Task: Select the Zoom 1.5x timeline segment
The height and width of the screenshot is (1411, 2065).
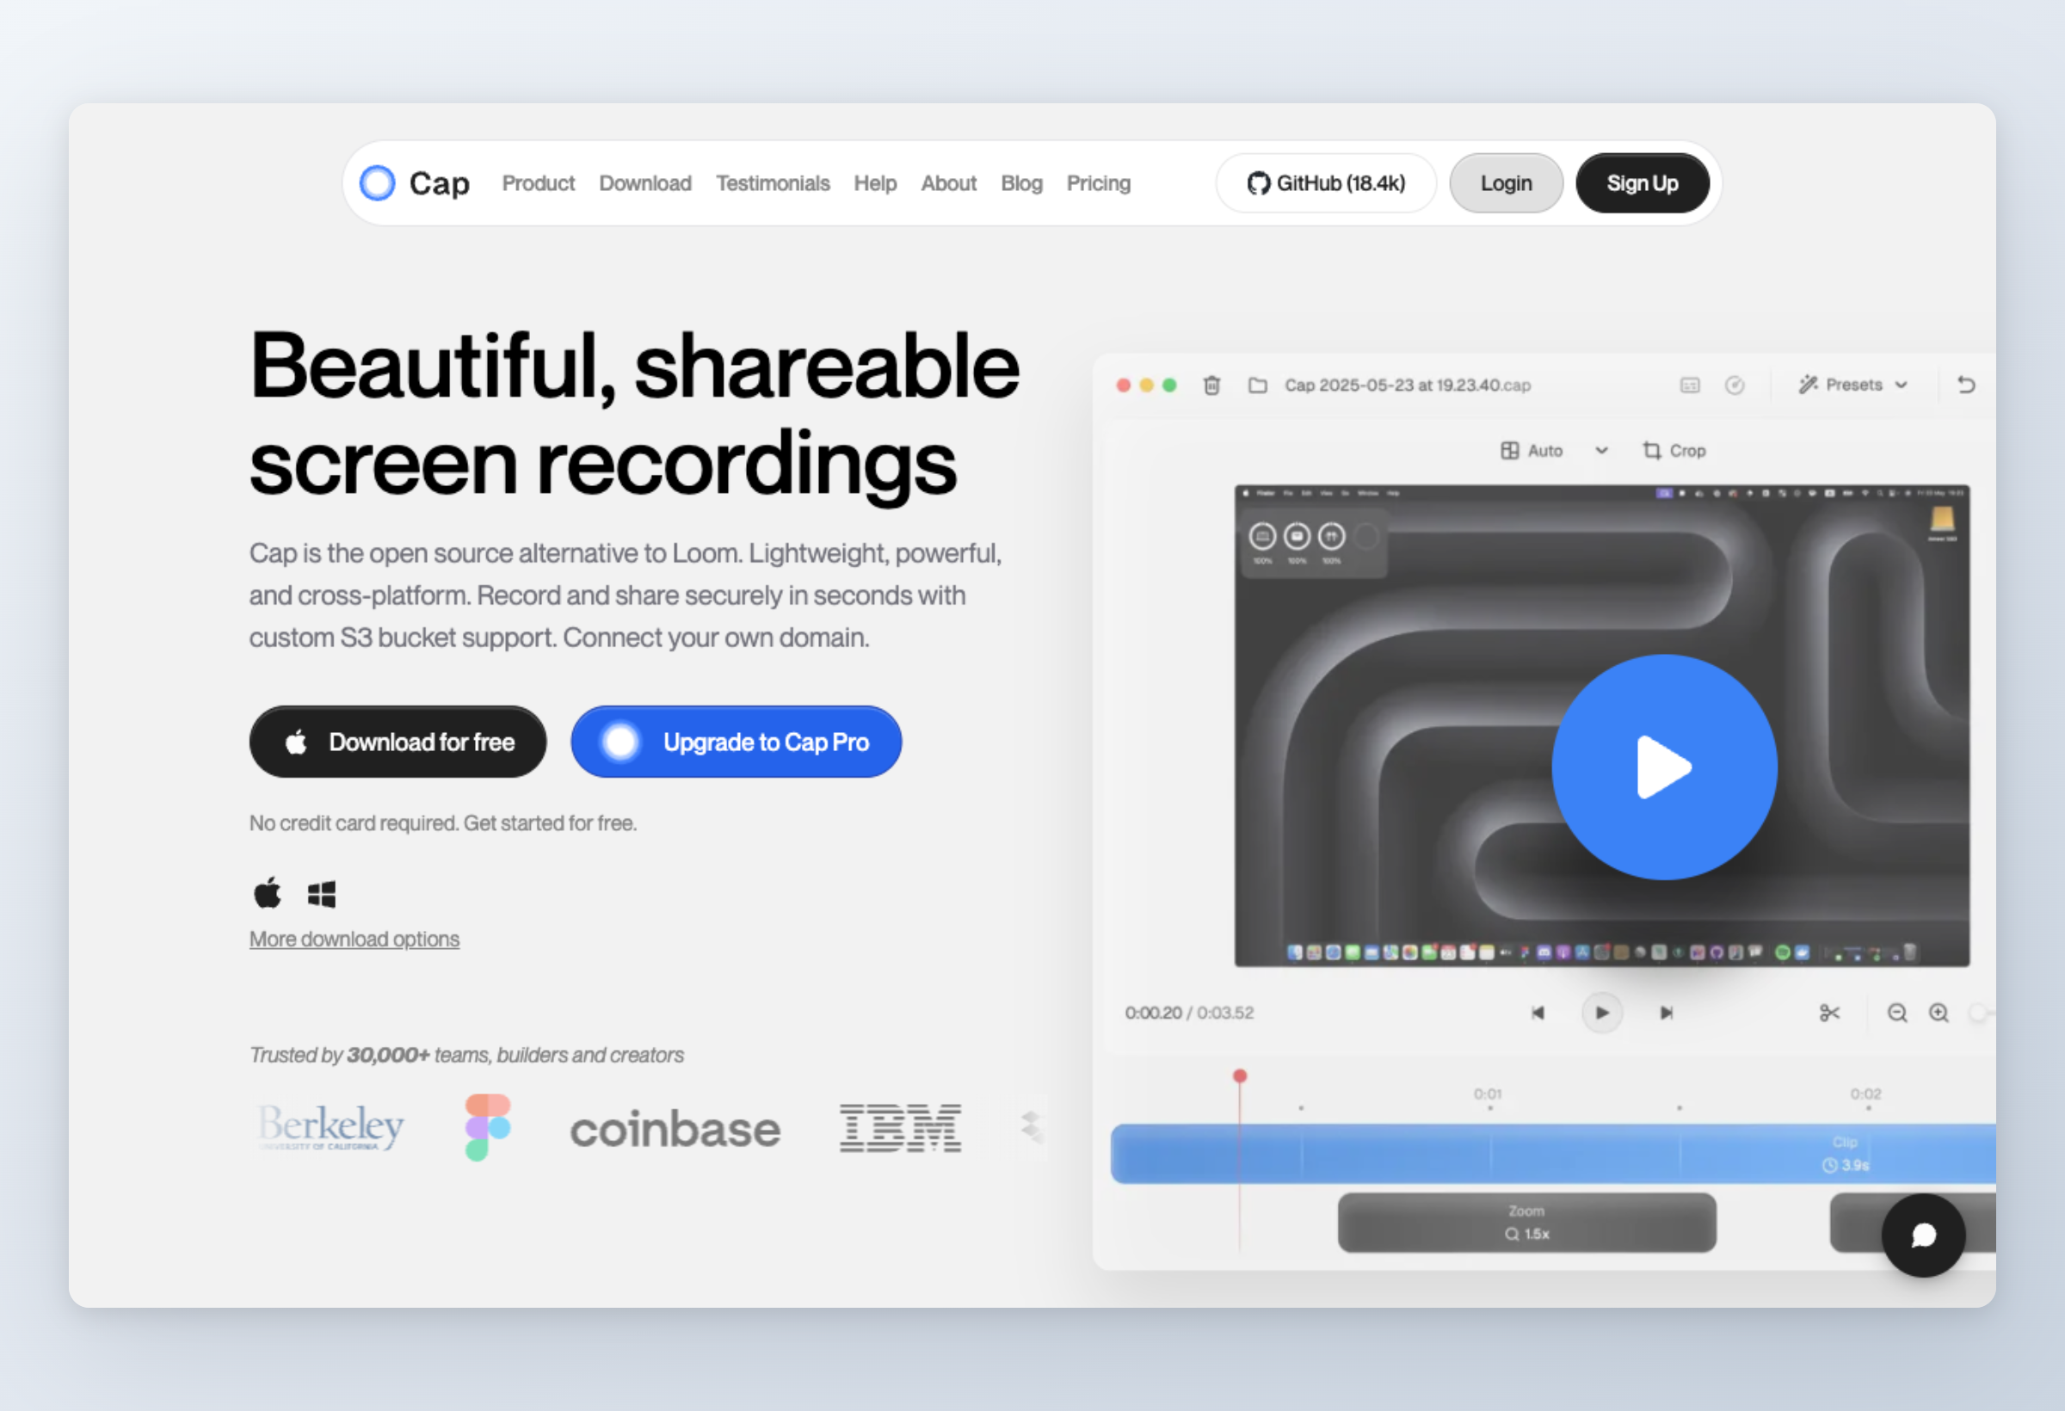Action: (x=1526, y=1223)
